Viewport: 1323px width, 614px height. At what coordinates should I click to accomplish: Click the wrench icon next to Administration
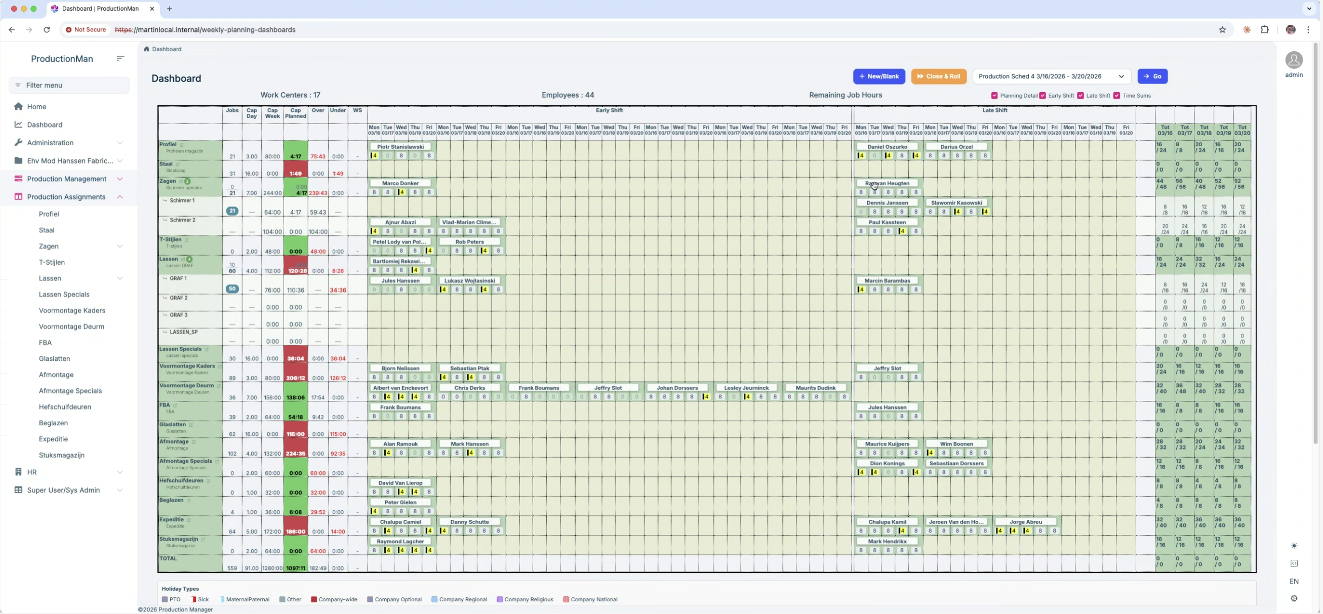19,143
